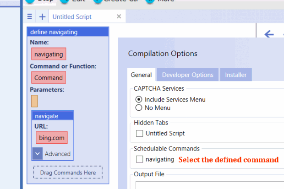Image resolution: width=284 pixels, height=189 pixels.
Task: Select the Include Services Menu radio button
Action: [139, 99]
